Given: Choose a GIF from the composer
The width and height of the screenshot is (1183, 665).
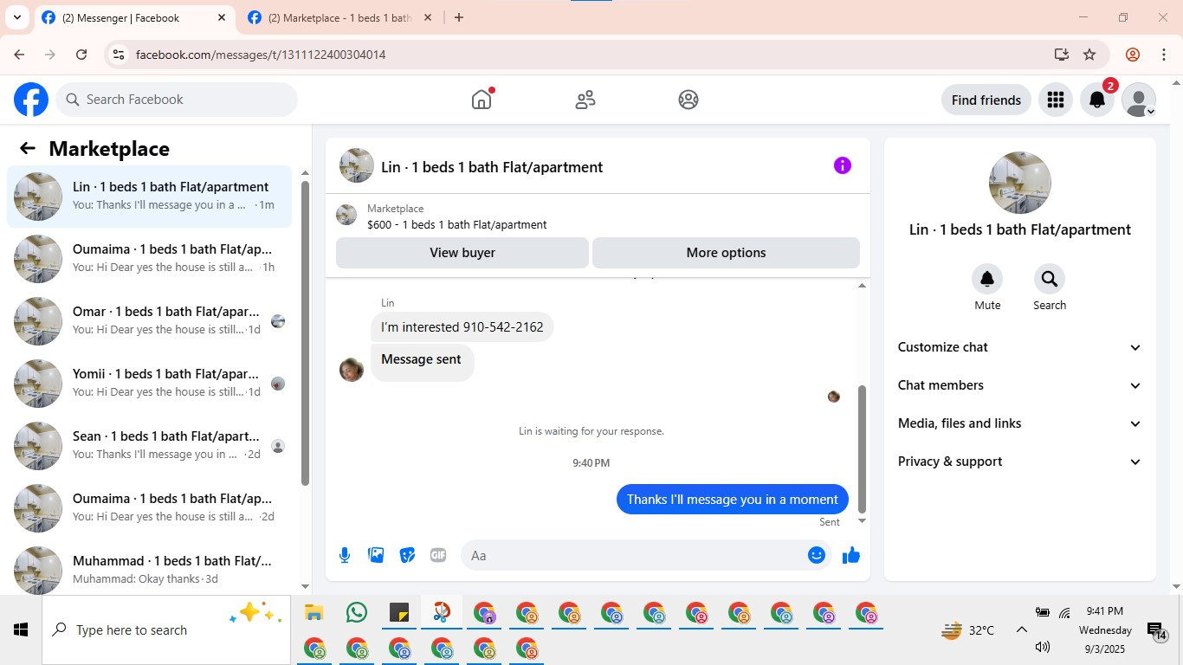Looking at the screenshot, I should pyautogui.click(x=438, y=555).
